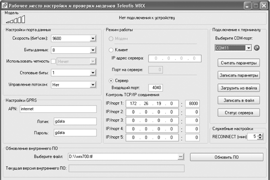Open the parity Нечет dropdown
270x180 pixels.
point(93,61)
